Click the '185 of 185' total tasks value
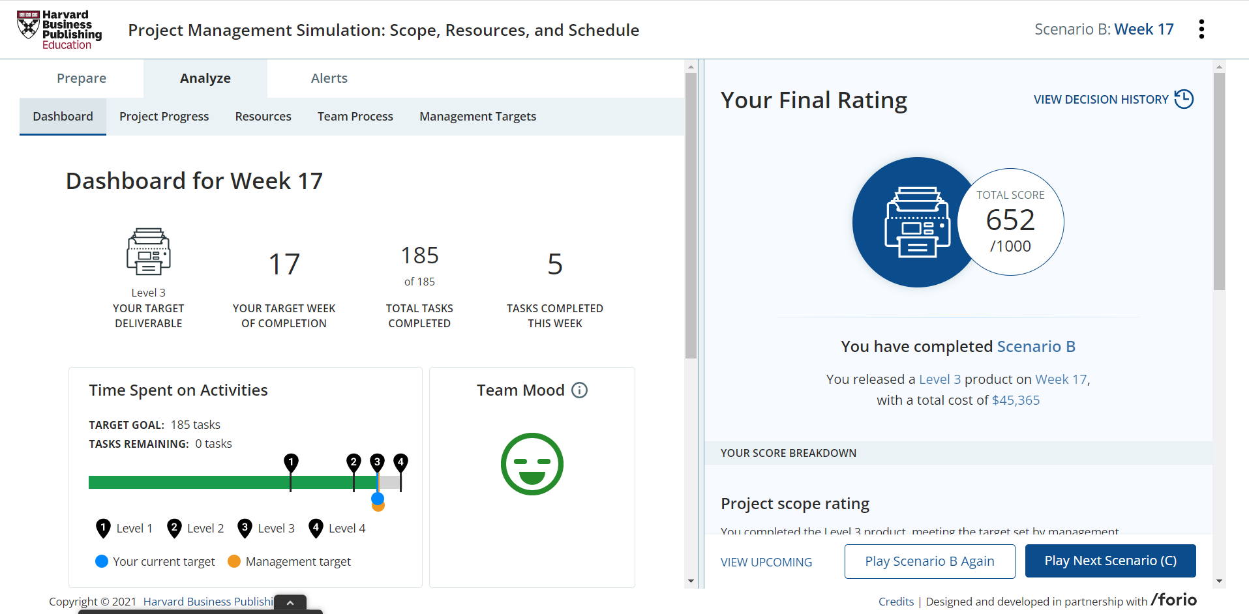 419,265
